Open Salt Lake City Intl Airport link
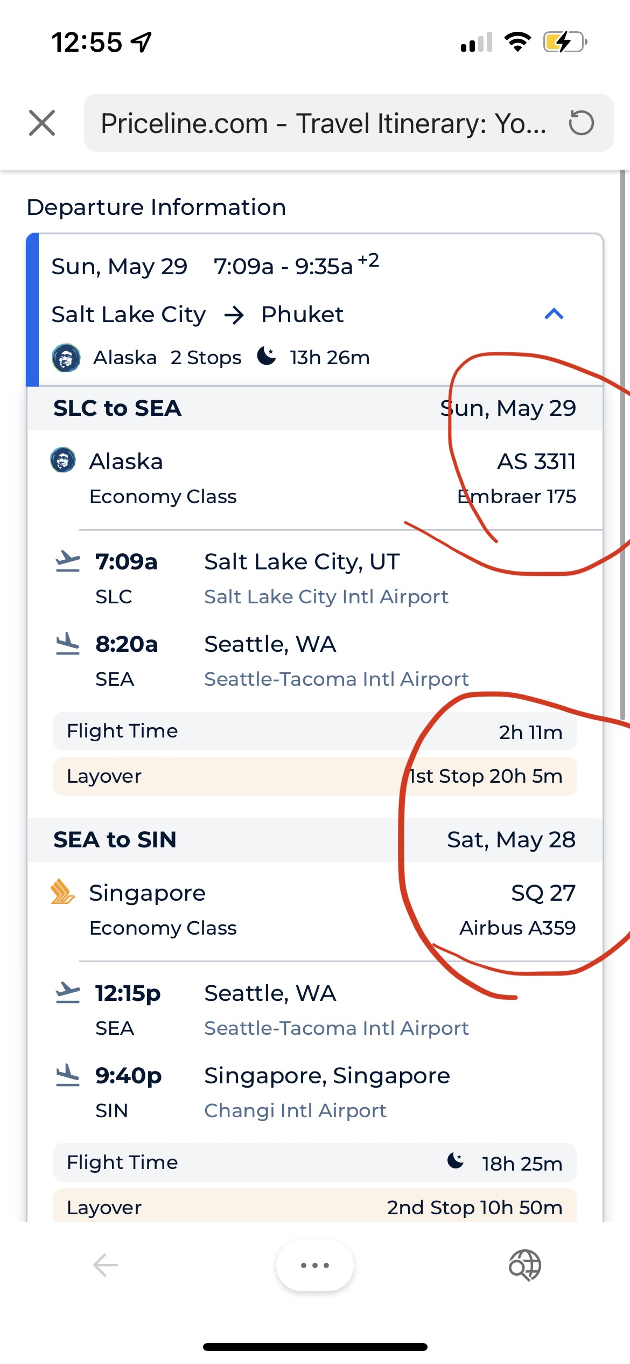The height and width of the screenshot is (1364, 630). tap(326, 597)
